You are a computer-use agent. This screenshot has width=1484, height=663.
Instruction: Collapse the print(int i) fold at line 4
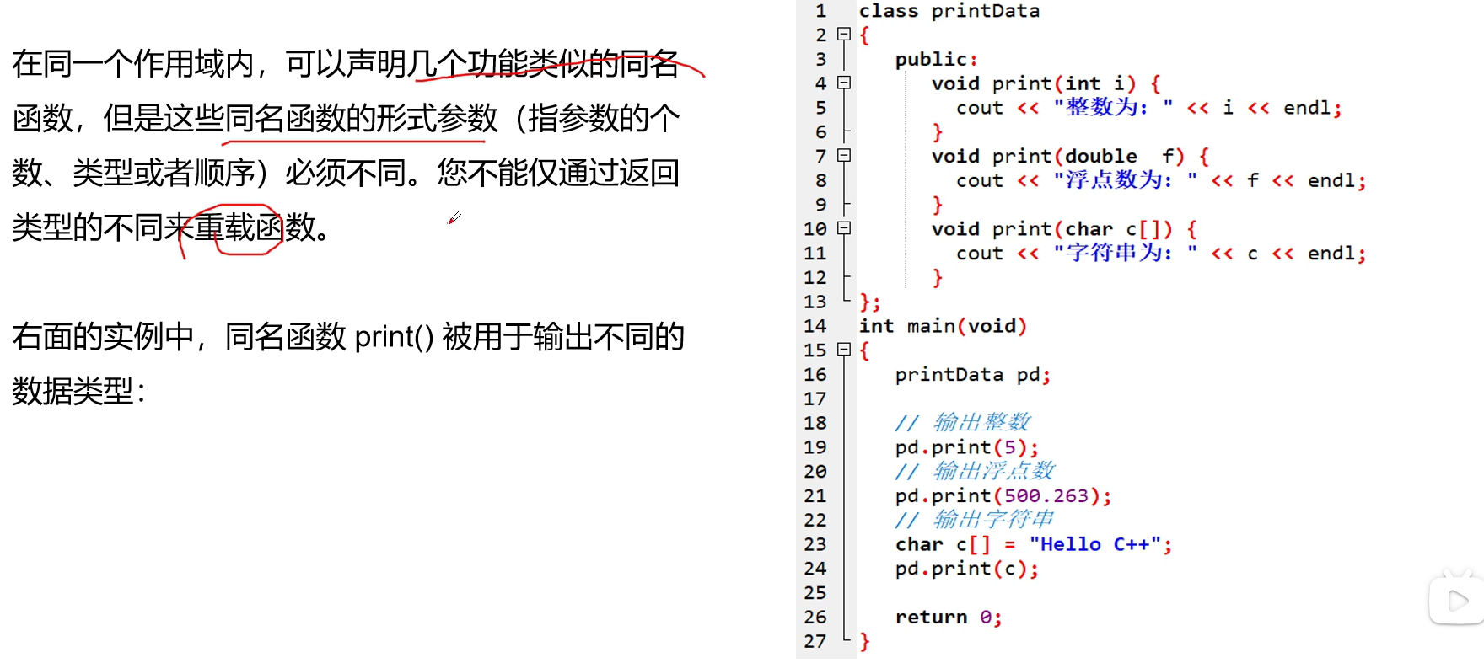(843, 83)
